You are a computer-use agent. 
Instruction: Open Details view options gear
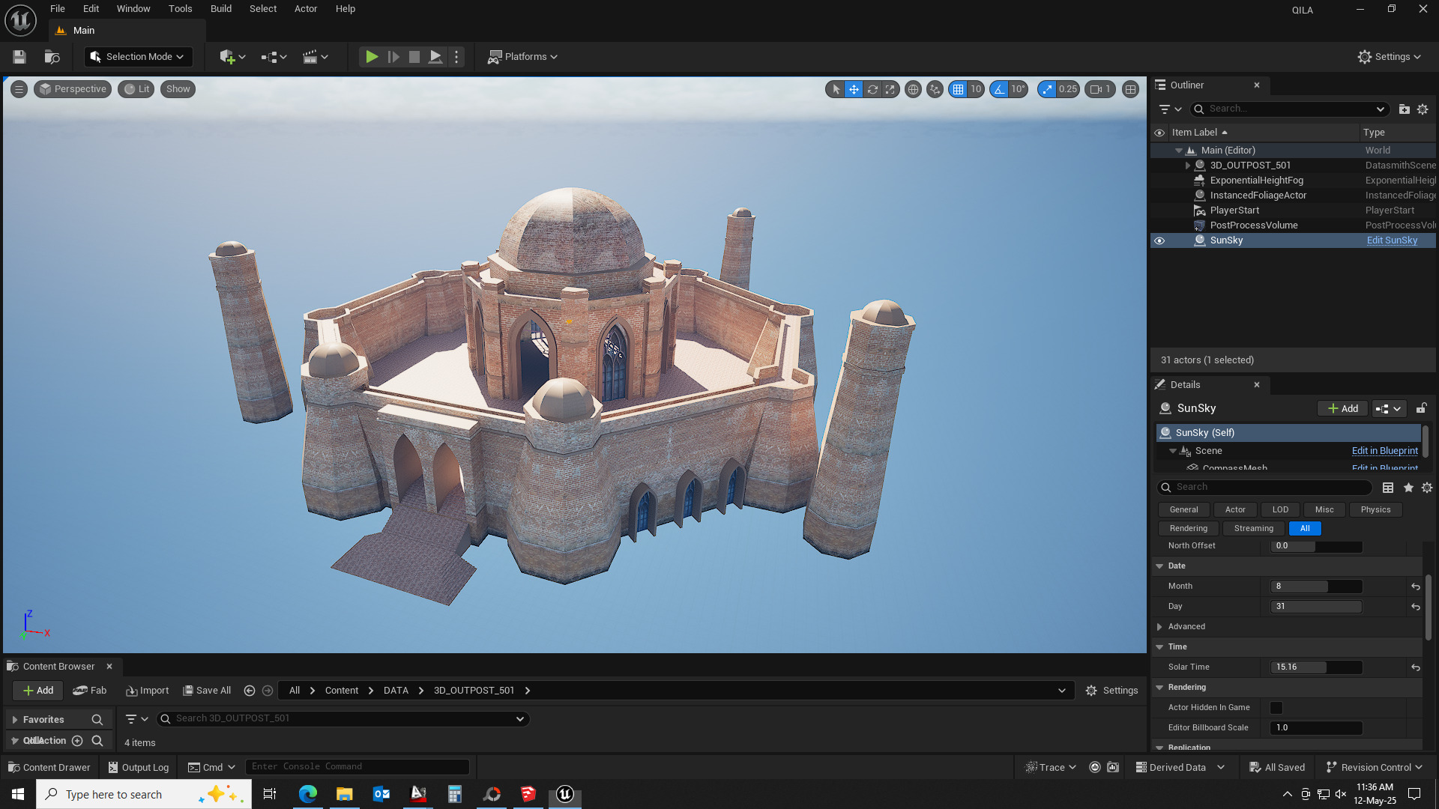pyautogui.click(x=1427, y=488)
